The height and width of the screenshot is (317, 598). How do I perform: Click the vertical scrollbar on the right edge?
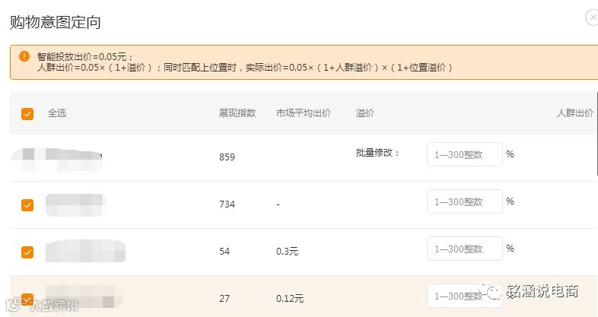596,133
